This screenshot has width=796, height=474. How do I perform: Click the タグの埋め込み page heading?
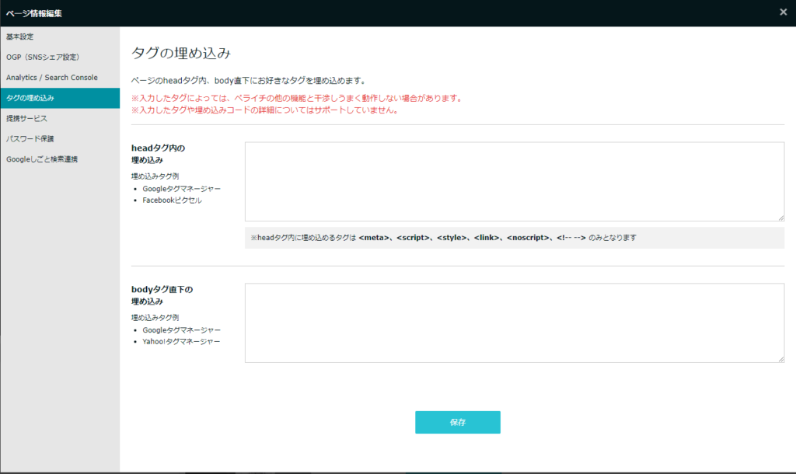[x=181, y=53]
